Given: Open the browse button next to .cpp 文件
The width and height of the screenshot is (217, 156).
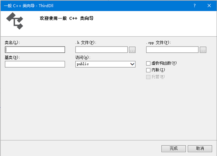Looking at the screenshot, I should coord(203,50).
